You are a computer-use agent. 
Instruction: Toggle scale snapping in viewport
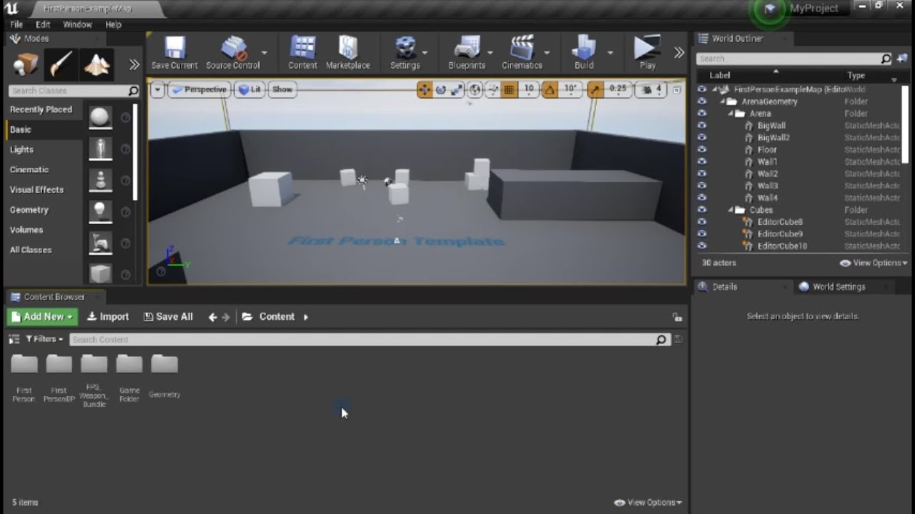click(595, 89)
